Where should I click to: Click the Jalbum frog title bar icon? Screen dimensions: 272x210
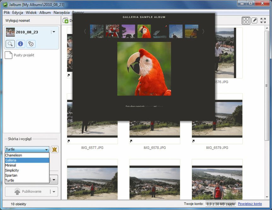tap(5, 4)
